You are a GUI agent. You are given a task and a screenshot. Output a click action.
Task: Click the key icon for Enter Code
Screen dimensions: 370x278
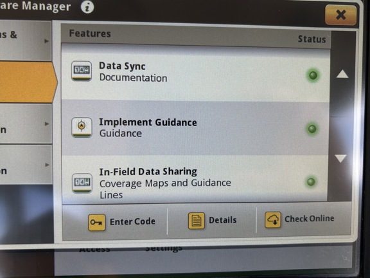[x=97, y=223]
